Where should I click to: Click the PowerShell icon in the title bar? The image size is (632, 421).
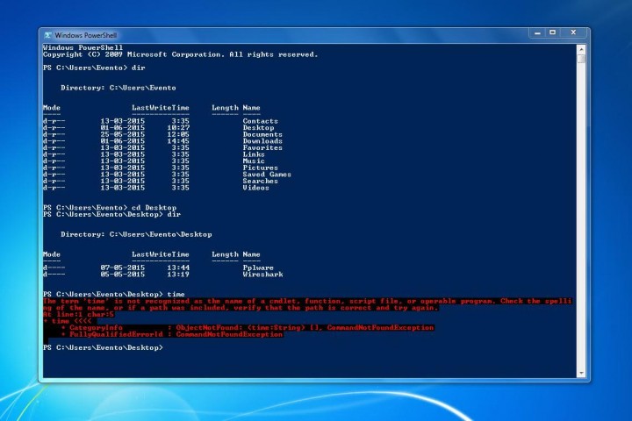(48, 35)
